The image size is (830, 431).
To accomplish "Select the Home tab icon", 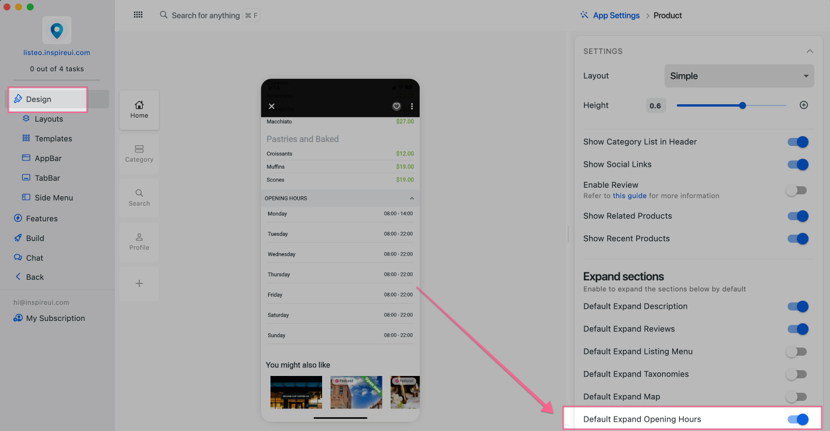I will pyautogui.click(x=139, y=109).
